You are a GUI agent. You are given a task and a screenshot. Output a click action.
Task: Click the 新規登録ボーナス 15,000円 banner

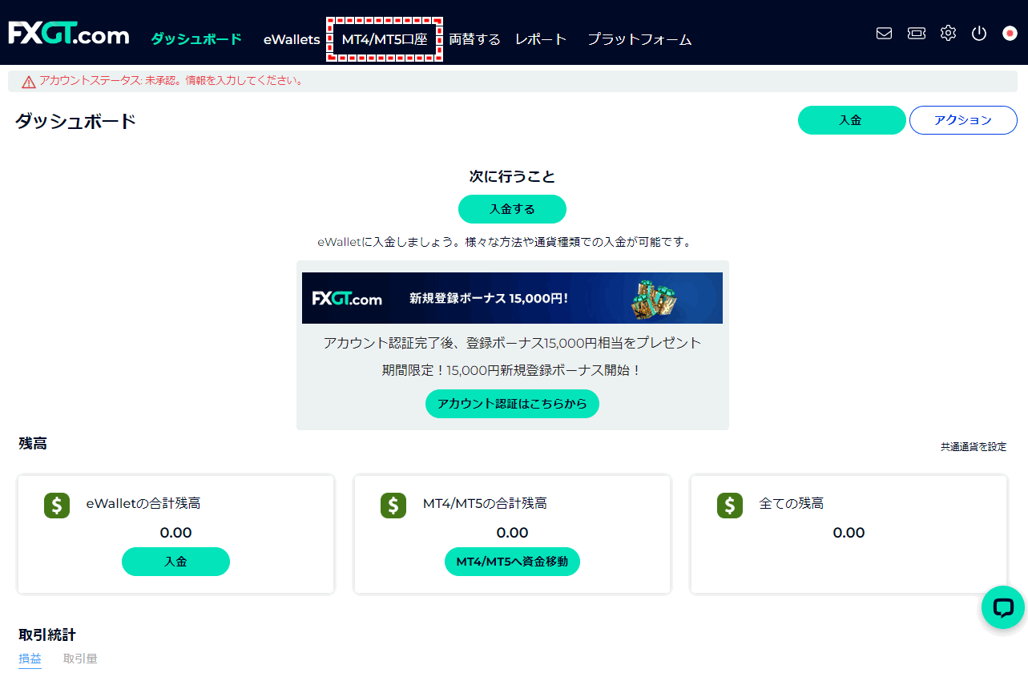[x=512, y=298]
